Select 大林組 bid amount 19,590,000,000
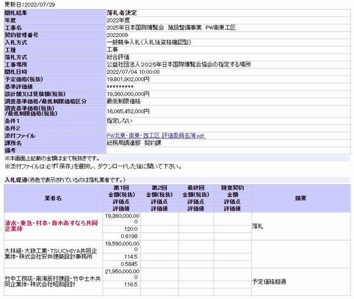This screenshot has height=299, width=354. tap(122, 247)
